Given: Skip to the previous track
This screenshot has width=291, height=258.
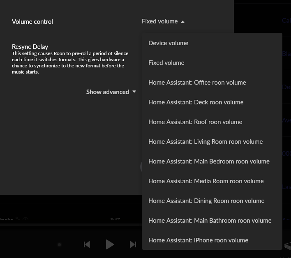Looking at the screenshot, I should pos(87,244).
